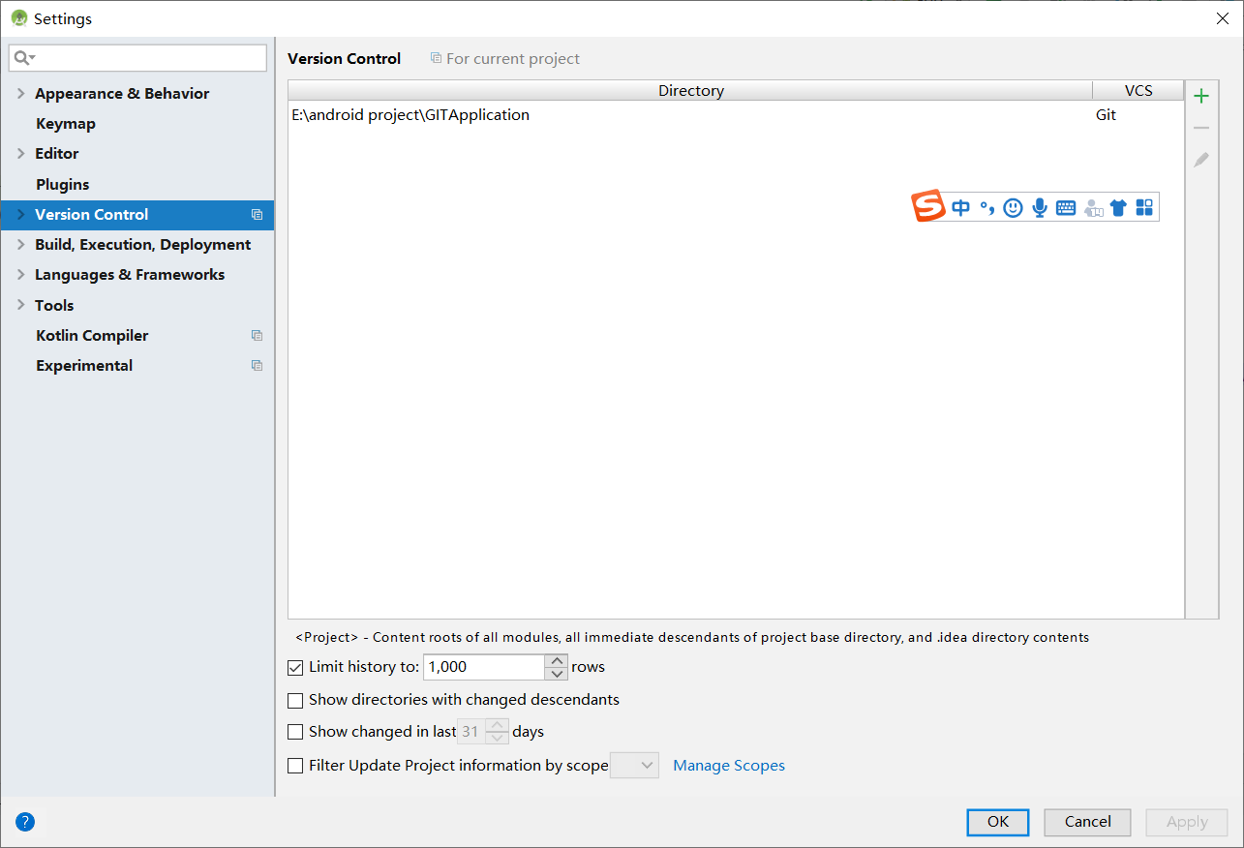Start Sogou voice input with the microphone icon
Viewport: 1244px width, 848px height.
[x=1039, y=206]
